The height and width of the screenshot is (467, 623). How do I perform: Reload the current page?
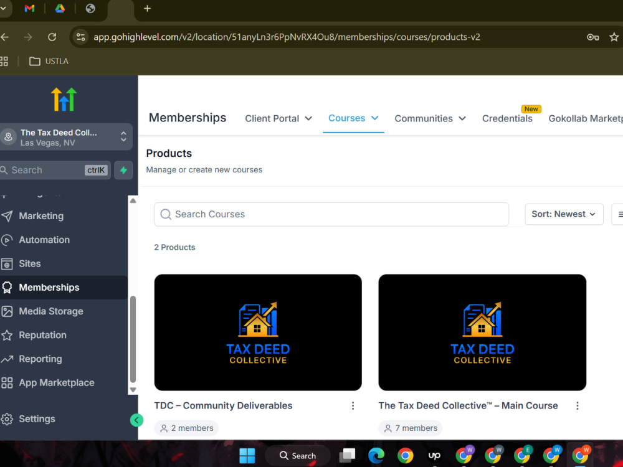(x=52, y=37)
